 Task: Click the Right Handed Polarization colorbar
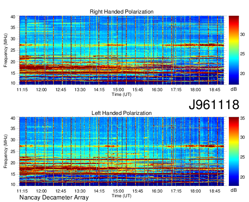[234, 50]
